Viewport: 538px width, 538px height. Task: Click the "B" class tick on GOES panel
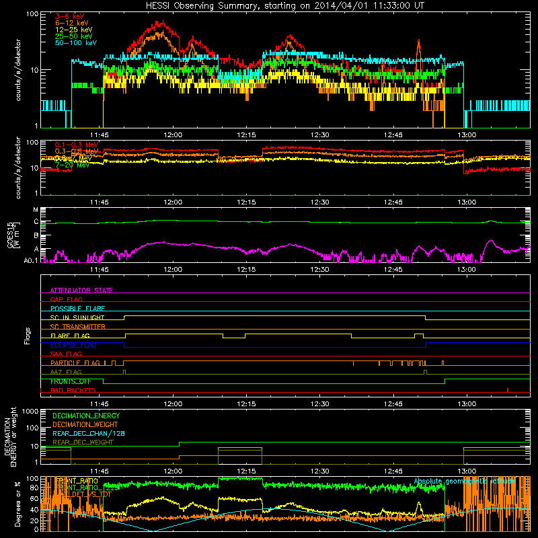pyautogui.click(x=36, y=236)
